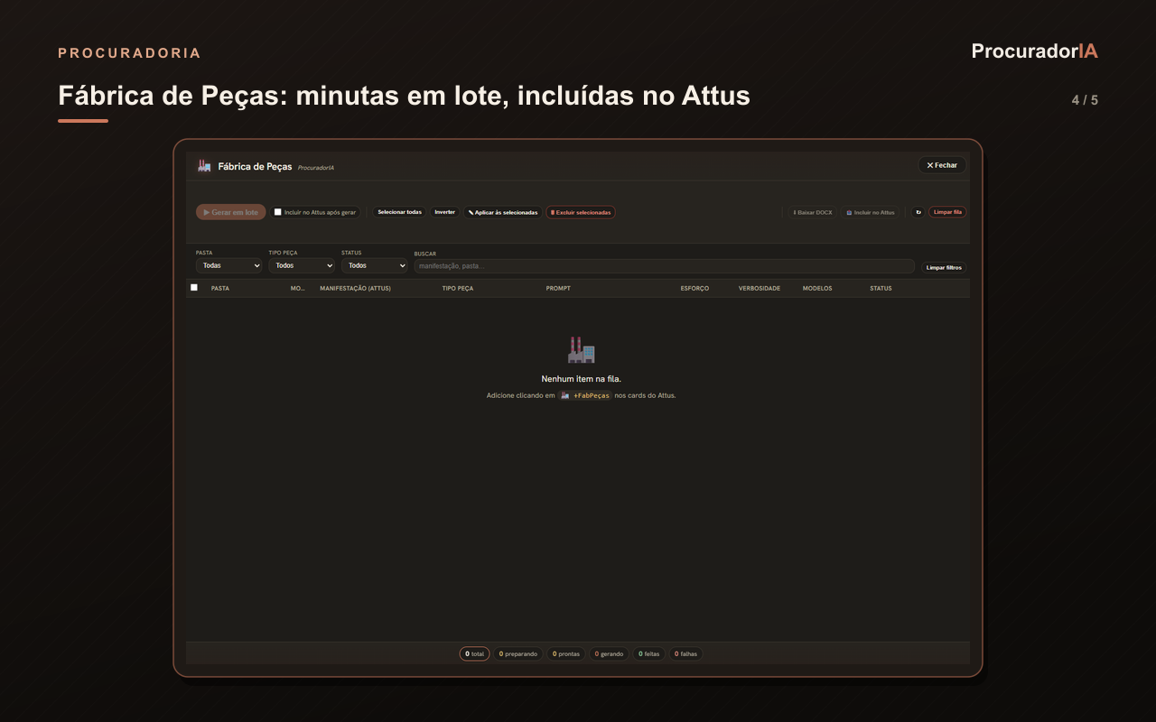Click the +FabPeças tag in the empty hint

[585, 395]
